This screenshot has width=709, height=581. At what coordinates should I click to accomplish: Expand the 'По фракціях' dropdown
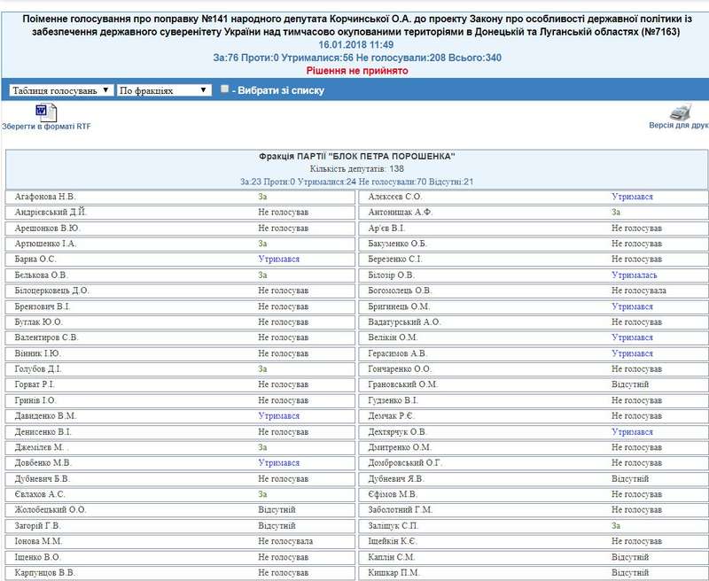(164, 90)
